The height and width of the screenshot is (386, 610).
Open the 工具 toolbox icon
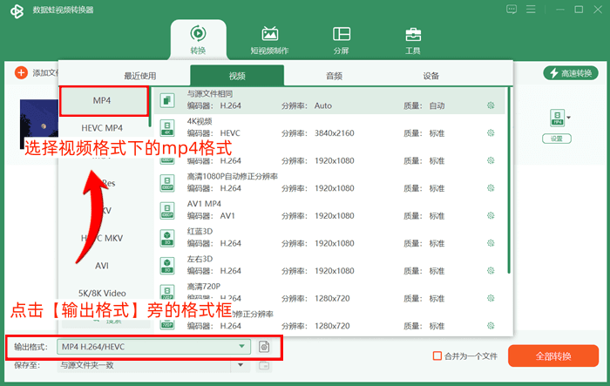(x=413, y=34)
